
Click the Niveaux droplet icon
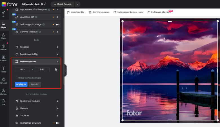[17, 108]
